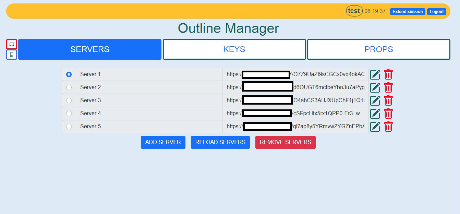Image resolution: width=460 pixels, height=214 pixels.
Task: Delete Server 2 using the trash icon
Action: [x=388, y=87]
